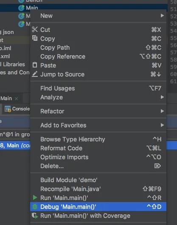Click line number 60 in the gutter

pyautogui.click(x=173, y=74)
